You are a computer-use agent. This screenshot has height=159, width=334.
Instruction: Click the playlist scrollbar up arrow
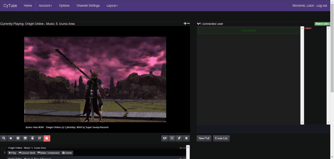tap(188, 147)
